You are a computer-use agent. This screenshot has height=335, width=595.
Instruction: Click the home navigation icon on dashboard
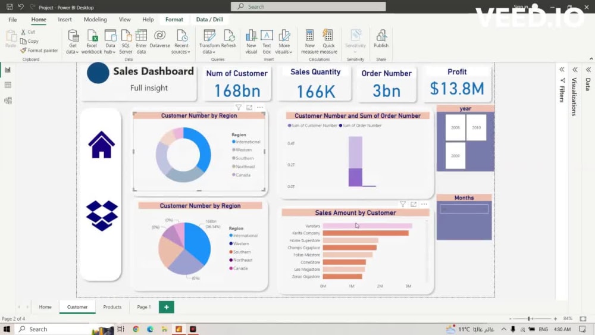(x=101, y=145)
